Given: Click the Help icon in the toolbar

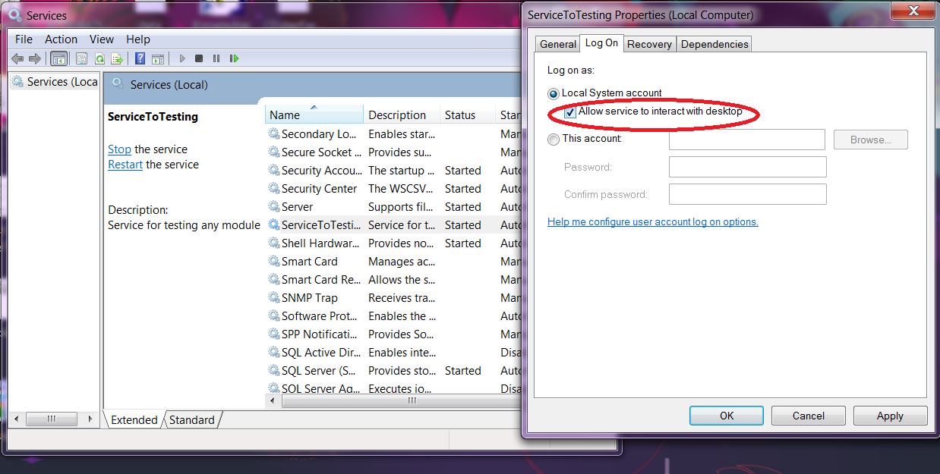Looking at the screenshot, I should coord(140,58).
